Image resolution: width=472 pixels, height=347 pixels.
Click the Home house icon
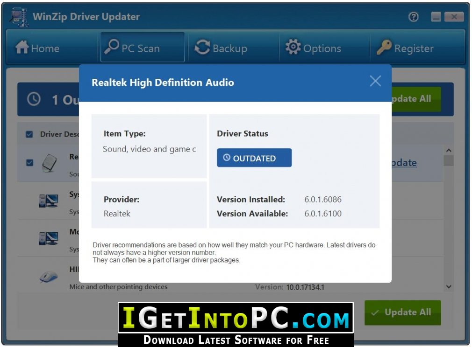(x=22, y=47)
